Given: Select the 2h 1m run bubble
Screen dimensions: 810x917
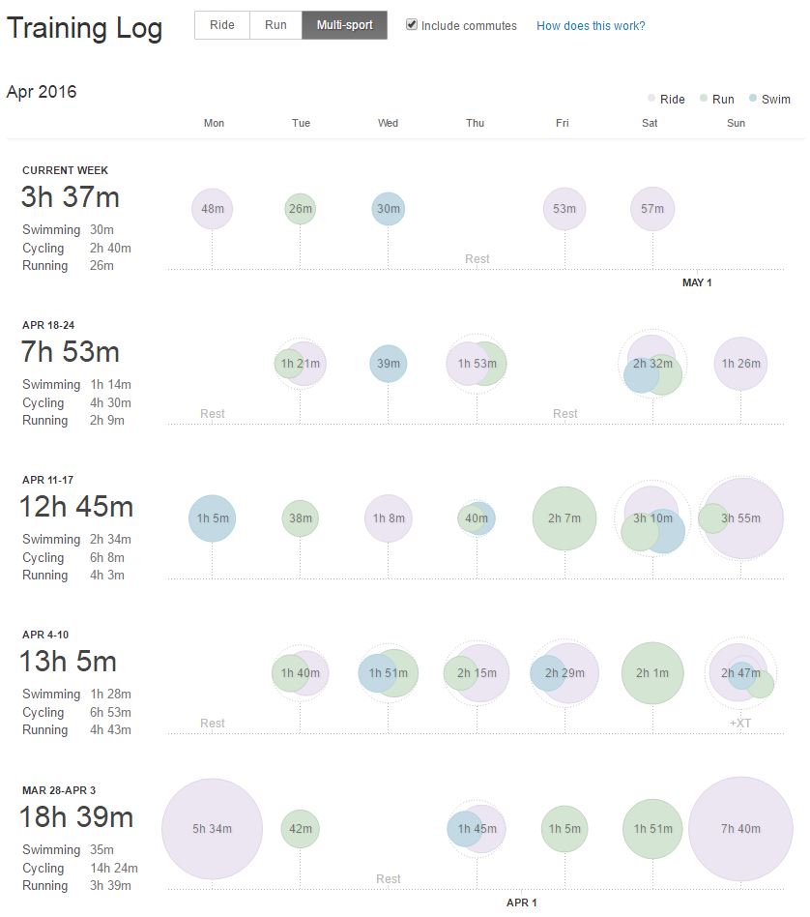Looking at the screenshot, I should click(x=652, y=673).
